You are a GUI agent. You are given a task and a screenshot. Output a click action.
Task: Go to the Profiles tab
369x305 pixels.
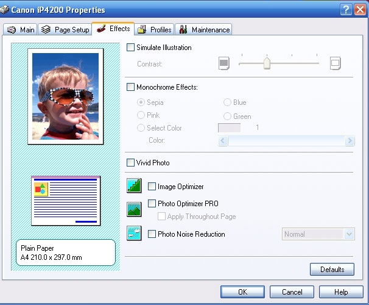pyautogui.click(x=155, y=30)
